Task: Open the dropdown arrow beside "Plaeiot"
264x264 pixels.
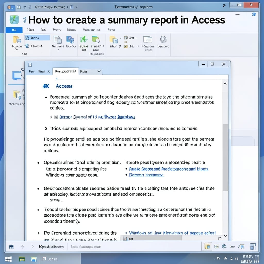Action: [103, 46]
